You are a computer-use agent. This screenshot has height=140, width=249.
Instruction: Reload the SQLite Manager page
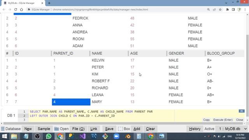point(16,9)
